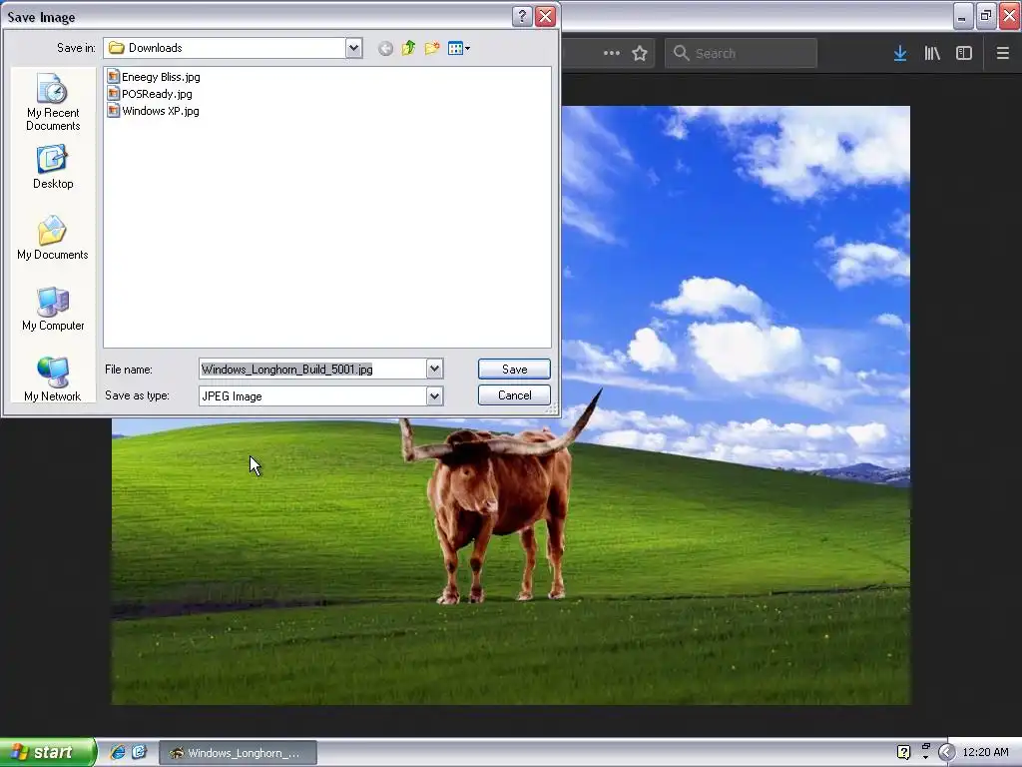Click the File name text field
The height and width of the screenshot is (767, 1022).
tap(312, 370)
